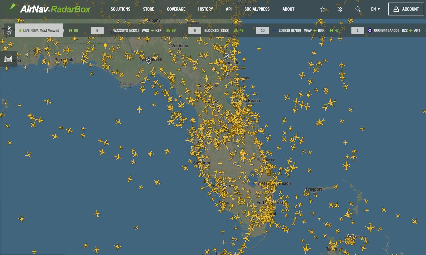
Task: Open the favorites star icon
Action: [x=322, y=9]
